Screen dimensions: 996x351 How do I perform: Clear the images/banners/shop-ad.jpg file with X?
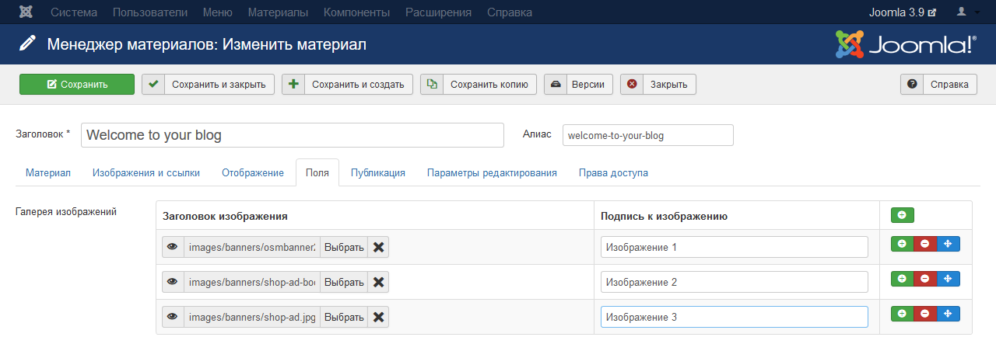[378, 317]
